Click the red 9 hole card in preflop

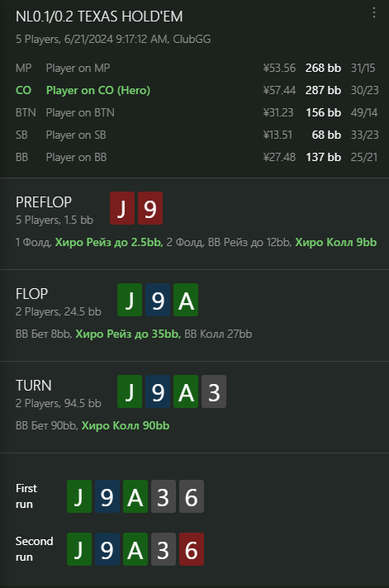point(150,208)
